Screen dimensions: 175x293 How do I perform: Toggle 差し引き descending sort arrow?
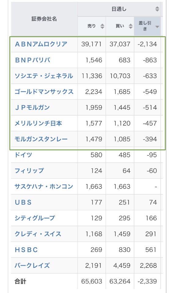click(x=157, y=27)
